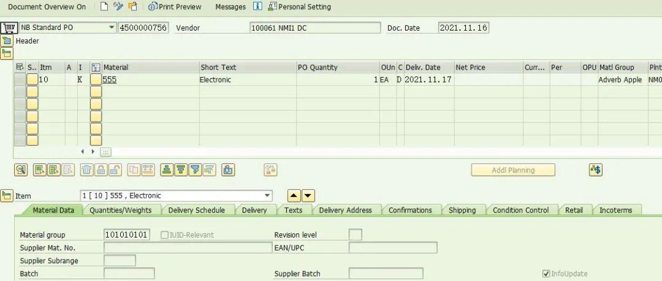662x281 pixels.
Task: Click the Revision level field
Action: [x=356, y=234]
